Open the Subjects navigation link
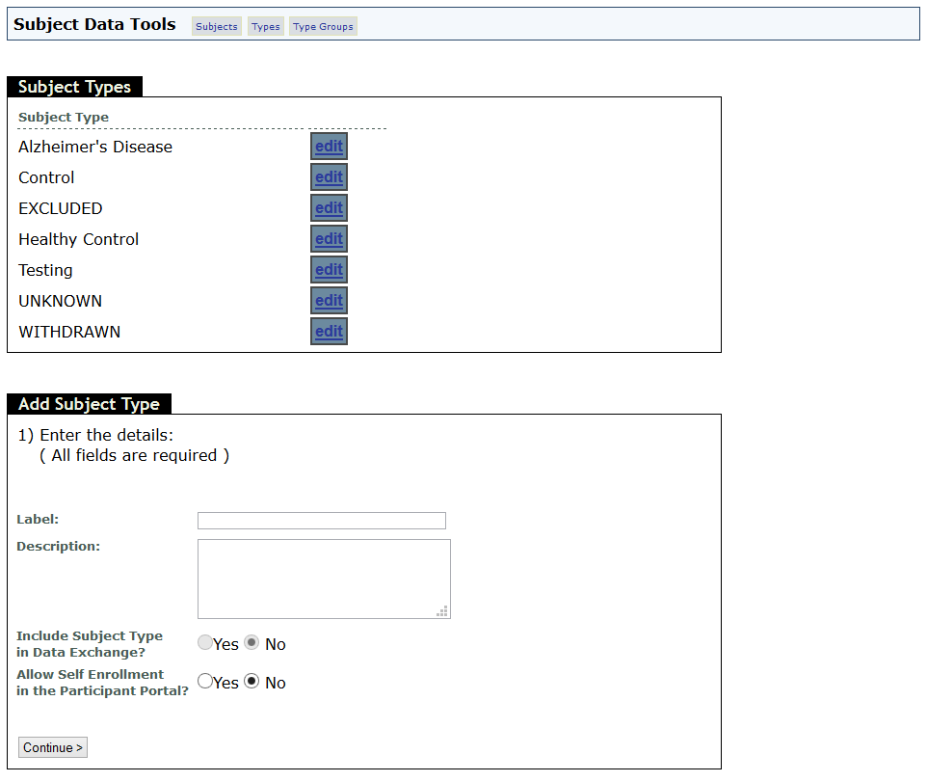 [216, 26]
